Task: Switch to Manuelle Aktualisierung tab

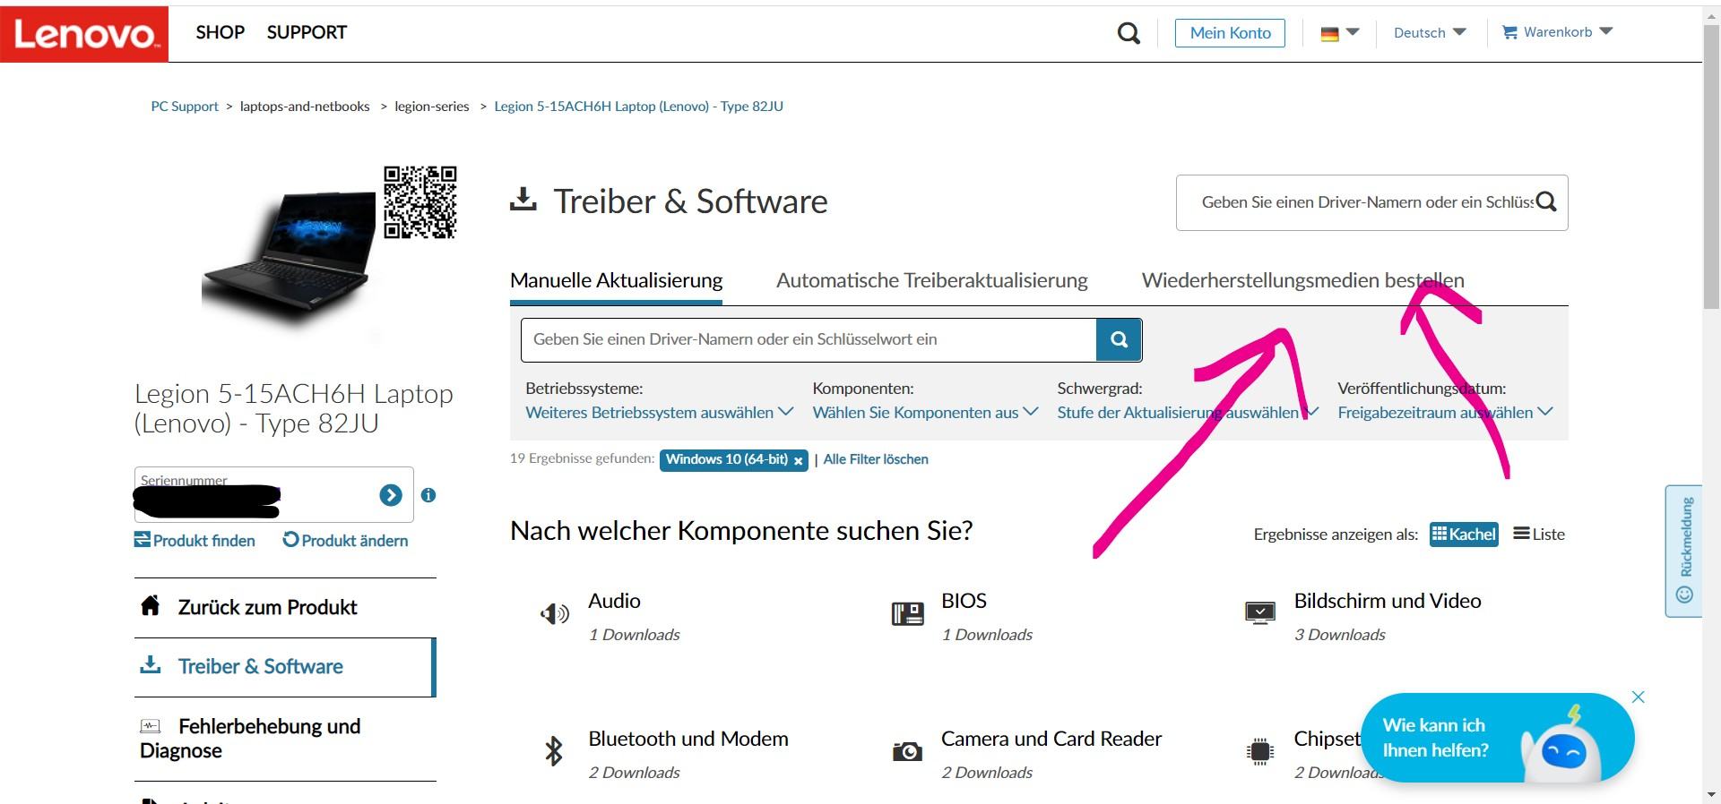Action: [x=616, y=280]
